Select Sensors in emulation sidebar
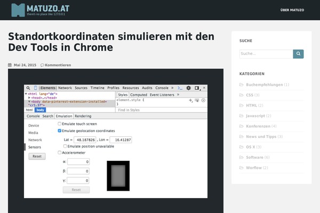Viewport: 320px width, 213px height. tap(35, 147)
